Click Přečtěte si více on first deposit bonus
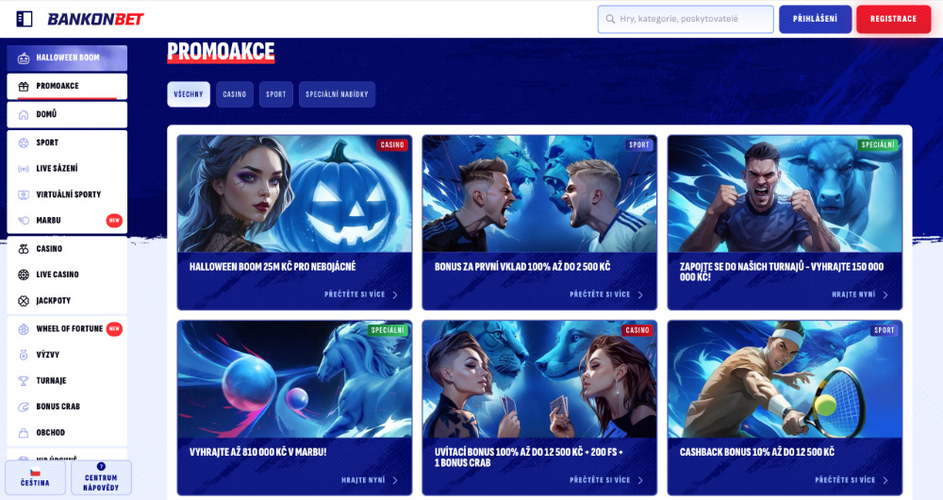Viewport: 943px width, 500px height. [600, 295]
